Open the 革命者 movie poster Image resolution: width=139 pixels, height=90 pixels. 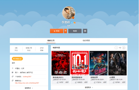(61, 63)
